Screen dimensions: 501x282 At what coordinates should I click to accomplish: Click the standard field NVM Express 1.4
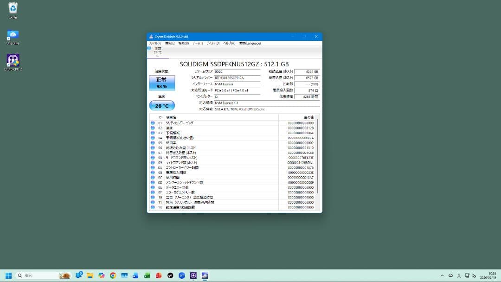click(267, 103)
